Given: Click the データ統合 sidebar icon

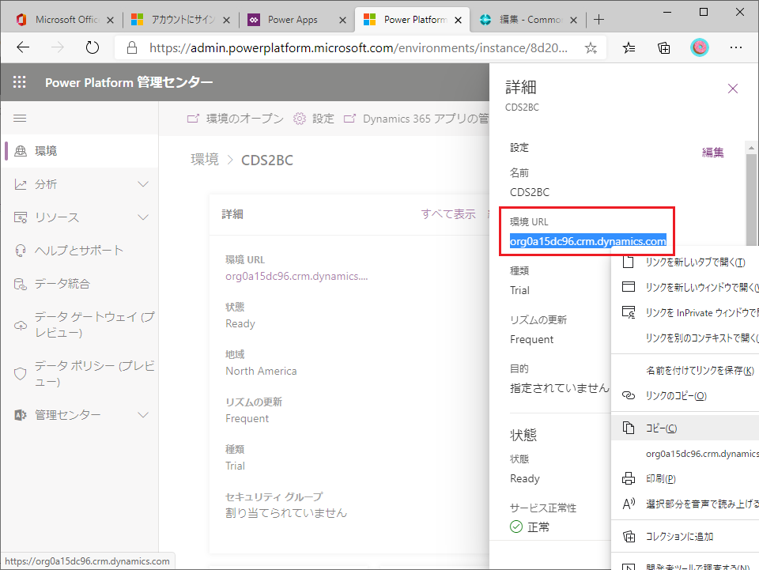Looking at the screenshot, I should click(21, 284).
